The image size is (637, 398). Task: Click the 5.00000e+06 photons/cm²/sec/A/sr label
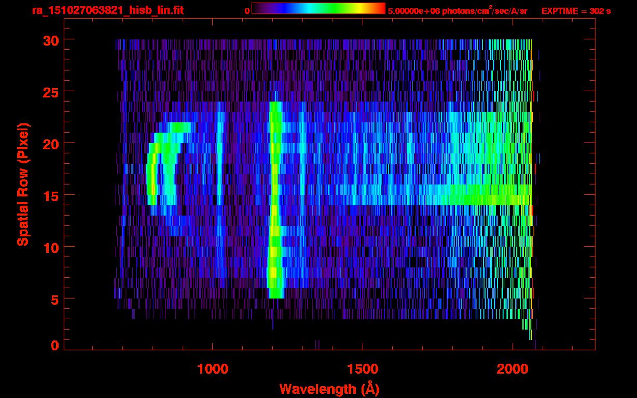(x=458, y=10)
